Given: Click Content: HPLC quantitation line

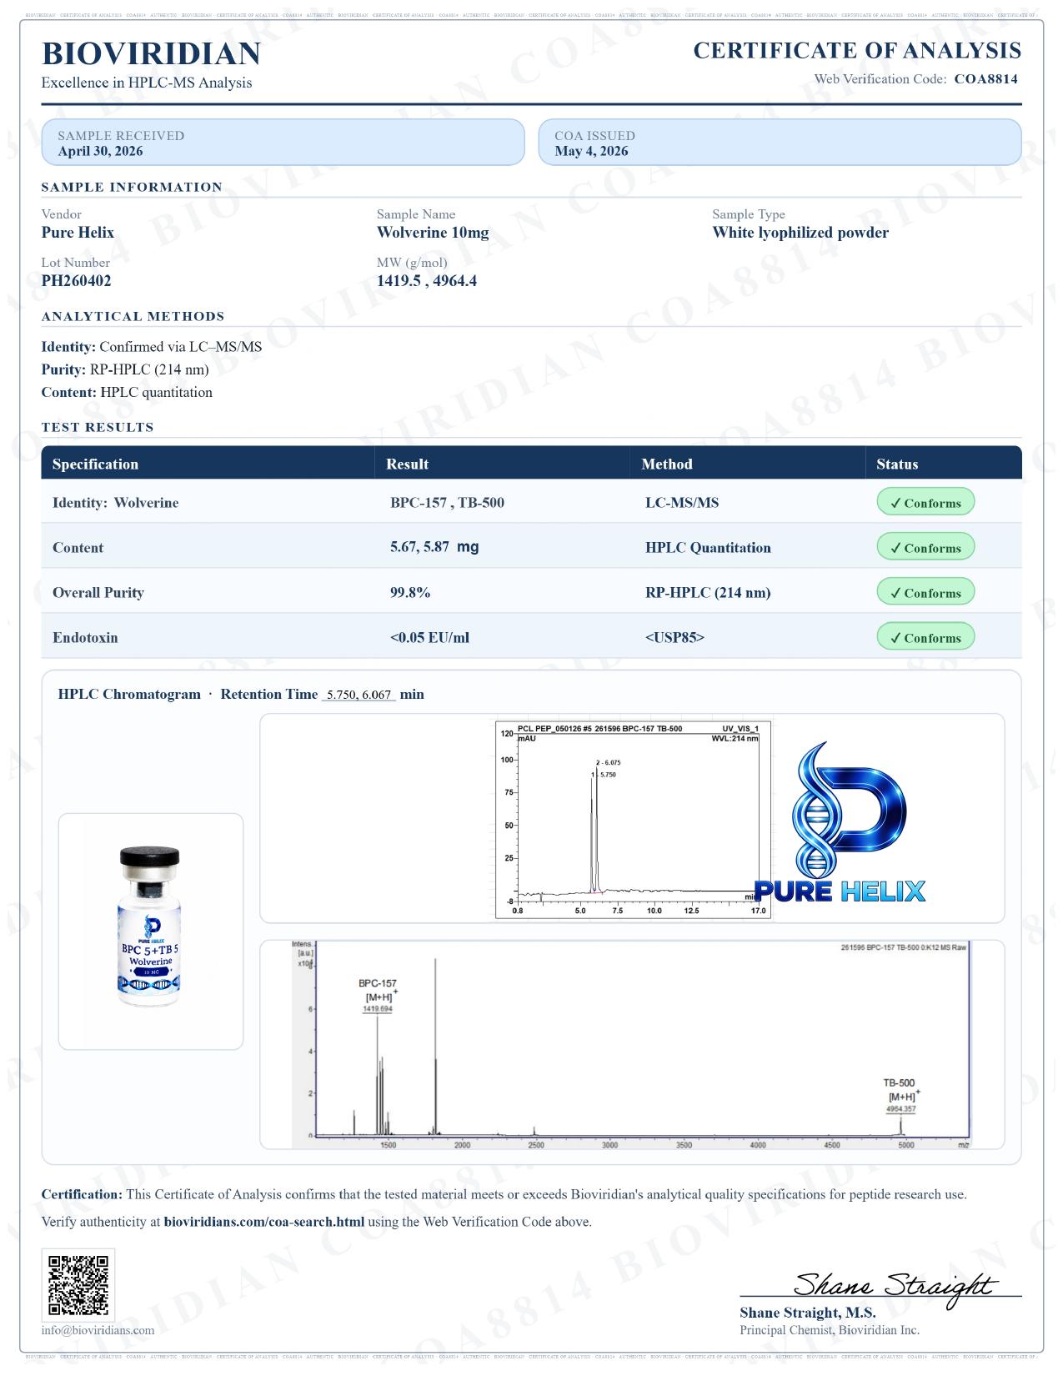Looking at the screenshot, I should click(x=127, y=392).
